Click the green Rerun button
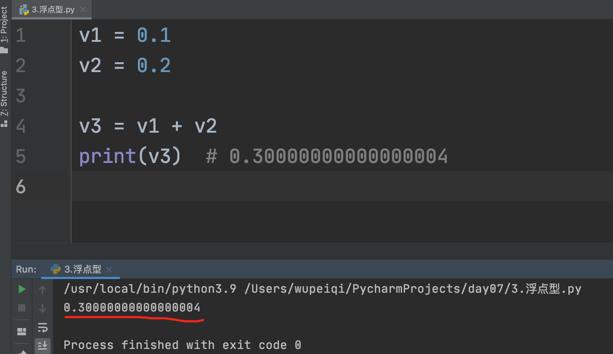The image size is (613, 354). click(x=22, y=289)
